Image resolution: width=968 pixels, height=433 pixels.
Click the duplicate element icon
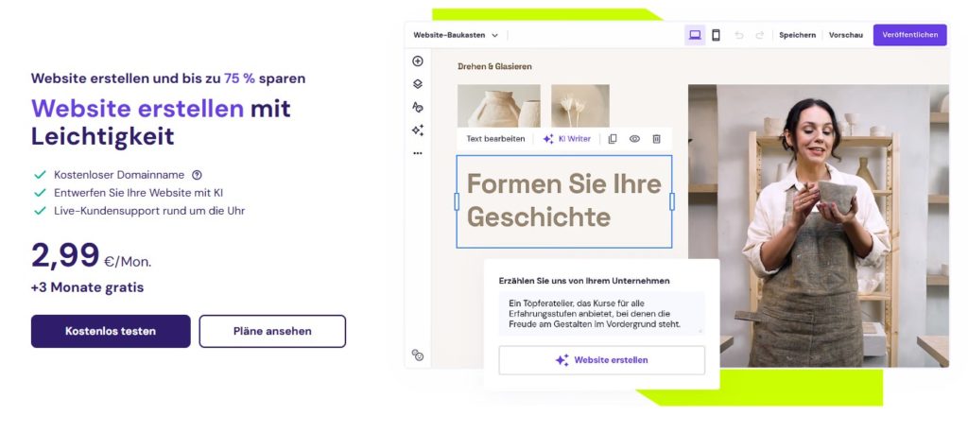(613, 139)
